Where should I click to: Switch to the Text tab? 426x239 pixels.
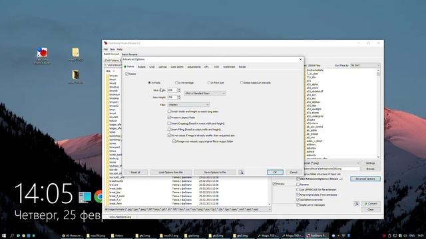point(216,66)
